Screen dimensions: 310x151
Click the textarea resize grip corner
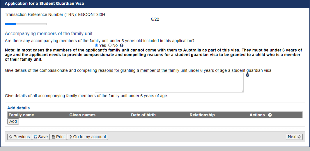(242, 91)
